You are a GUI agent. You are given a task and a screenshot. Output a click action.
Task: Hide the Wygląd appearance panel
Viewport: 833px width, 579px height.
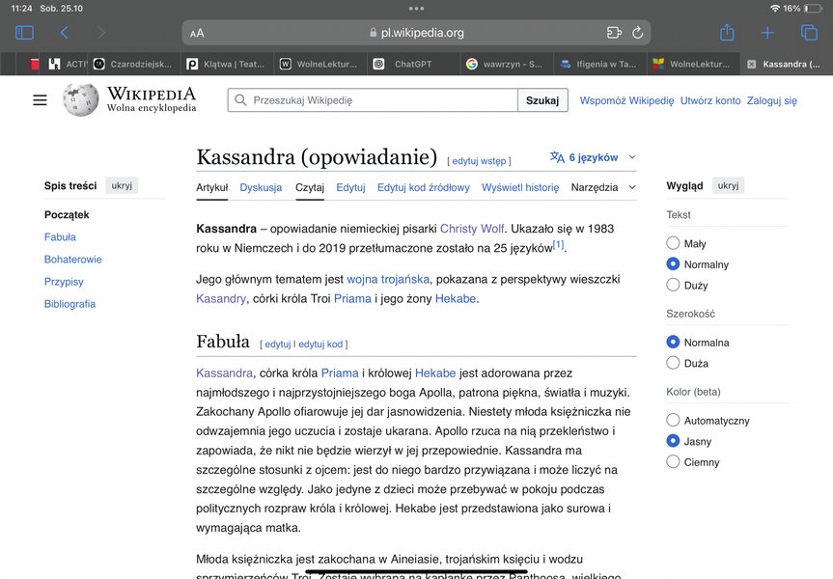tap(728, 185)
